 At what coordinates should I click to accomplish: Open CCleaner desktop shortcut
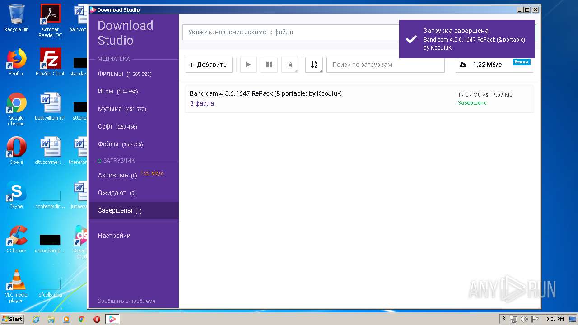tap(16, 239)
